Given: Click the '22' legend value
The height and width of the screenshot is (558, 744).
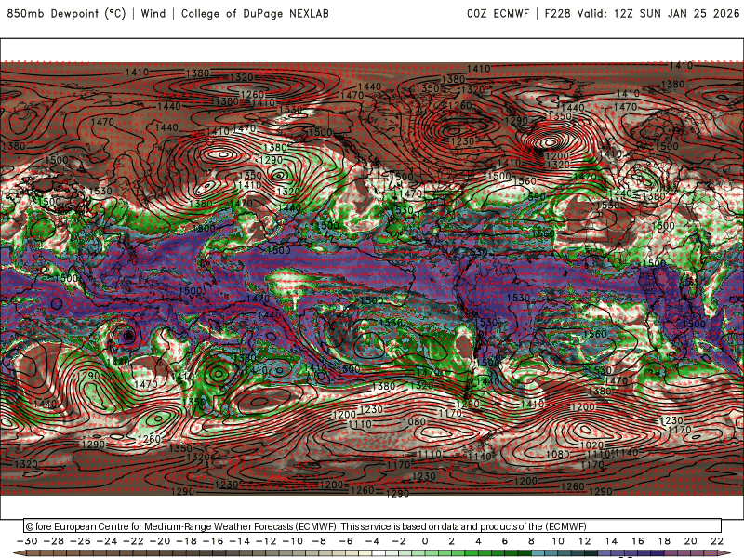Looking at the screenshot, I should coord(717,541).
